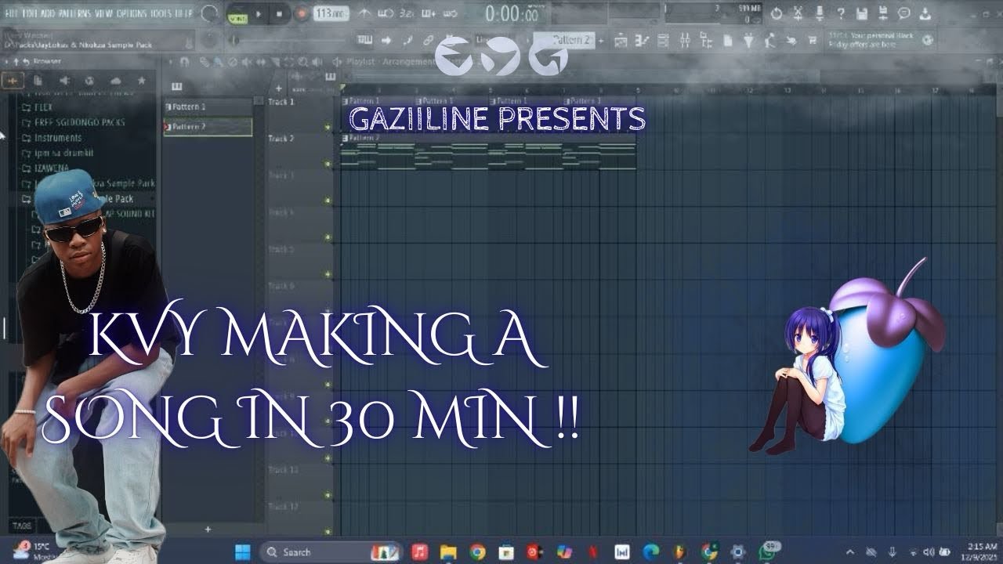Open the playlist view icon
The image size is (1003, 564).
click(x=621, y=41)
